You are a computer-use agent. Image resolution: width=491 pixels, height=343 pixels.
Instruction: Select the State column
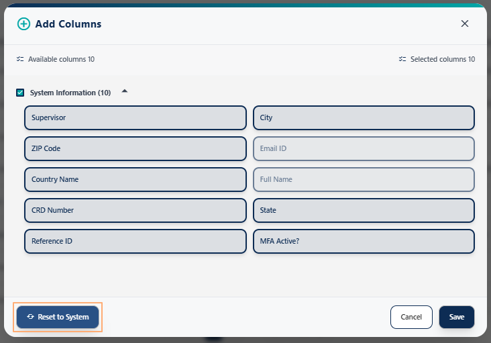pyautogui.click(x=364, y=210)
